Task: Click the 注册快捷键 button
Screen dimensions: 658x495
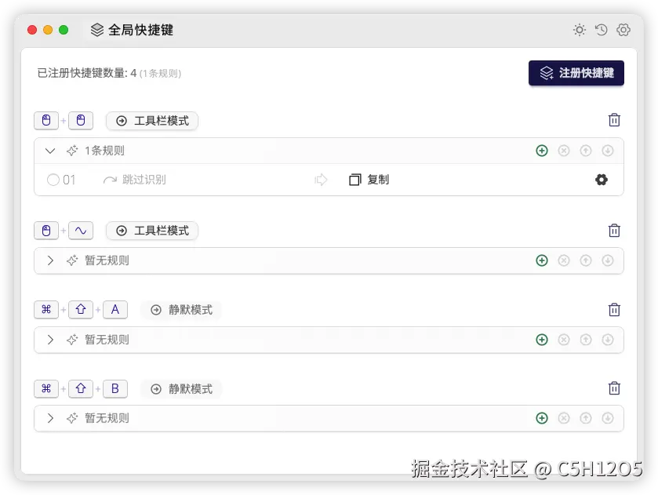Action: pos(576,73)
